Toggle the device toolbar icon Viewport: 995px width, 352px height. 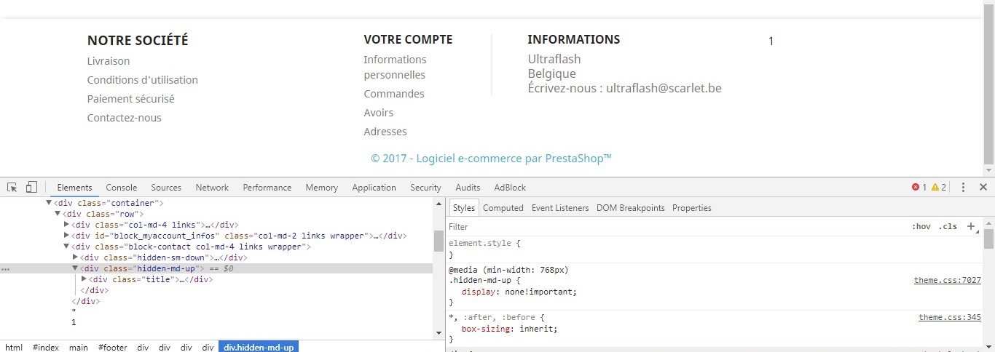click(x=31, y=187)
